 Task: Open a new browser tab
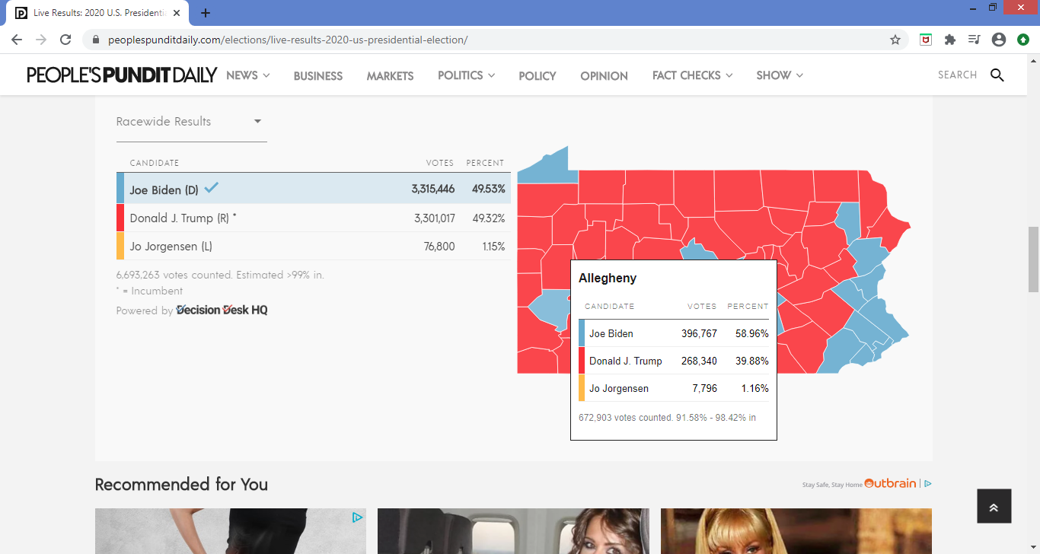(x=206, y=13)
